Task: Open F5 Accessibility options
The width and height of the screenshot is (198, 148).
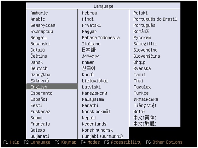Action: pyautogui.click(x=123, y=142)
